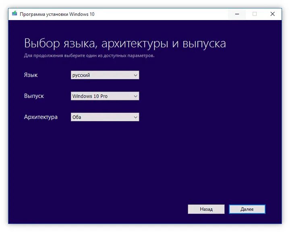Click the Архитектура label
This screenshot has height=232, width=290.
(x=41, y=117)
